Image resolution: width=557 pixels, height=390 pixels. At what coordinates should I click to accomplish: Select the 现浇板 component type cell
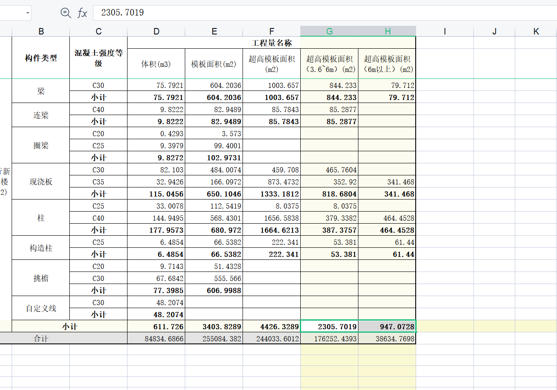41,181
